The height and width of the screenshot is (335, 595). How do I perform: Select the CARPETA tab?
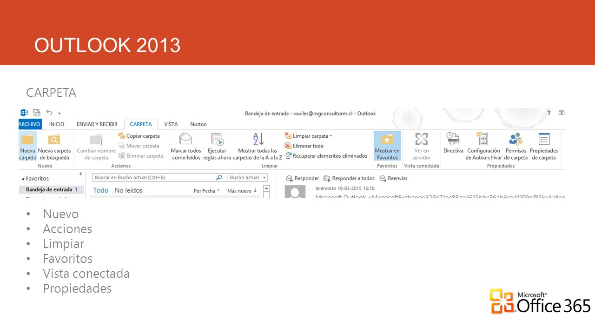pos(141,124)
